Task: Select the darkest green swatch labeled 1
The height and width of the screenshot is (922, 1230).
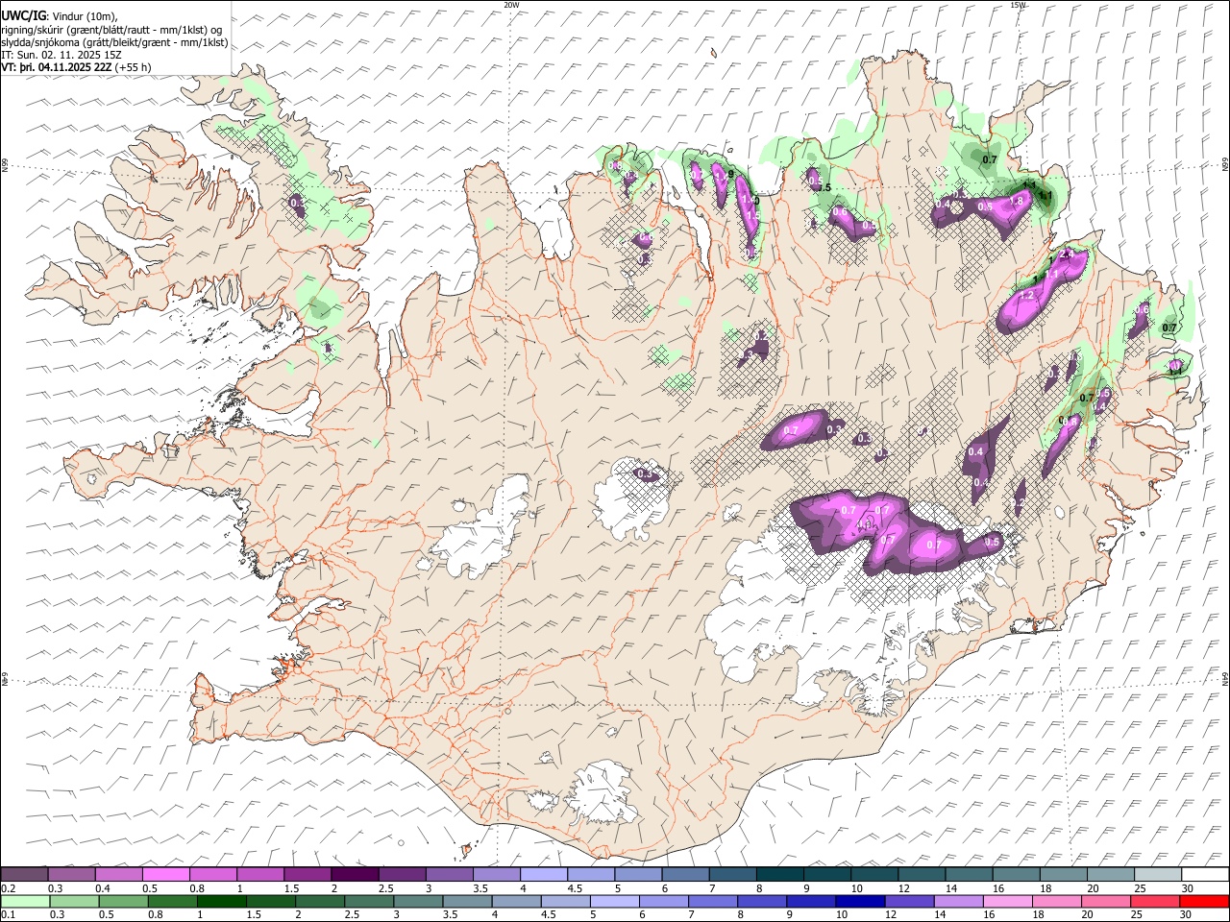Action: 221,901
